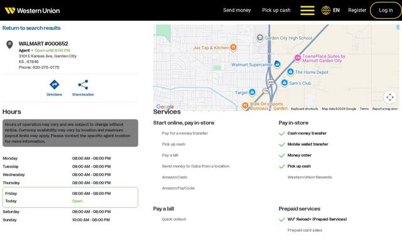The width and height of the screenshot is (402, 251).
Task: Click Pay for a money transfer service
Action: pos(185,134)
